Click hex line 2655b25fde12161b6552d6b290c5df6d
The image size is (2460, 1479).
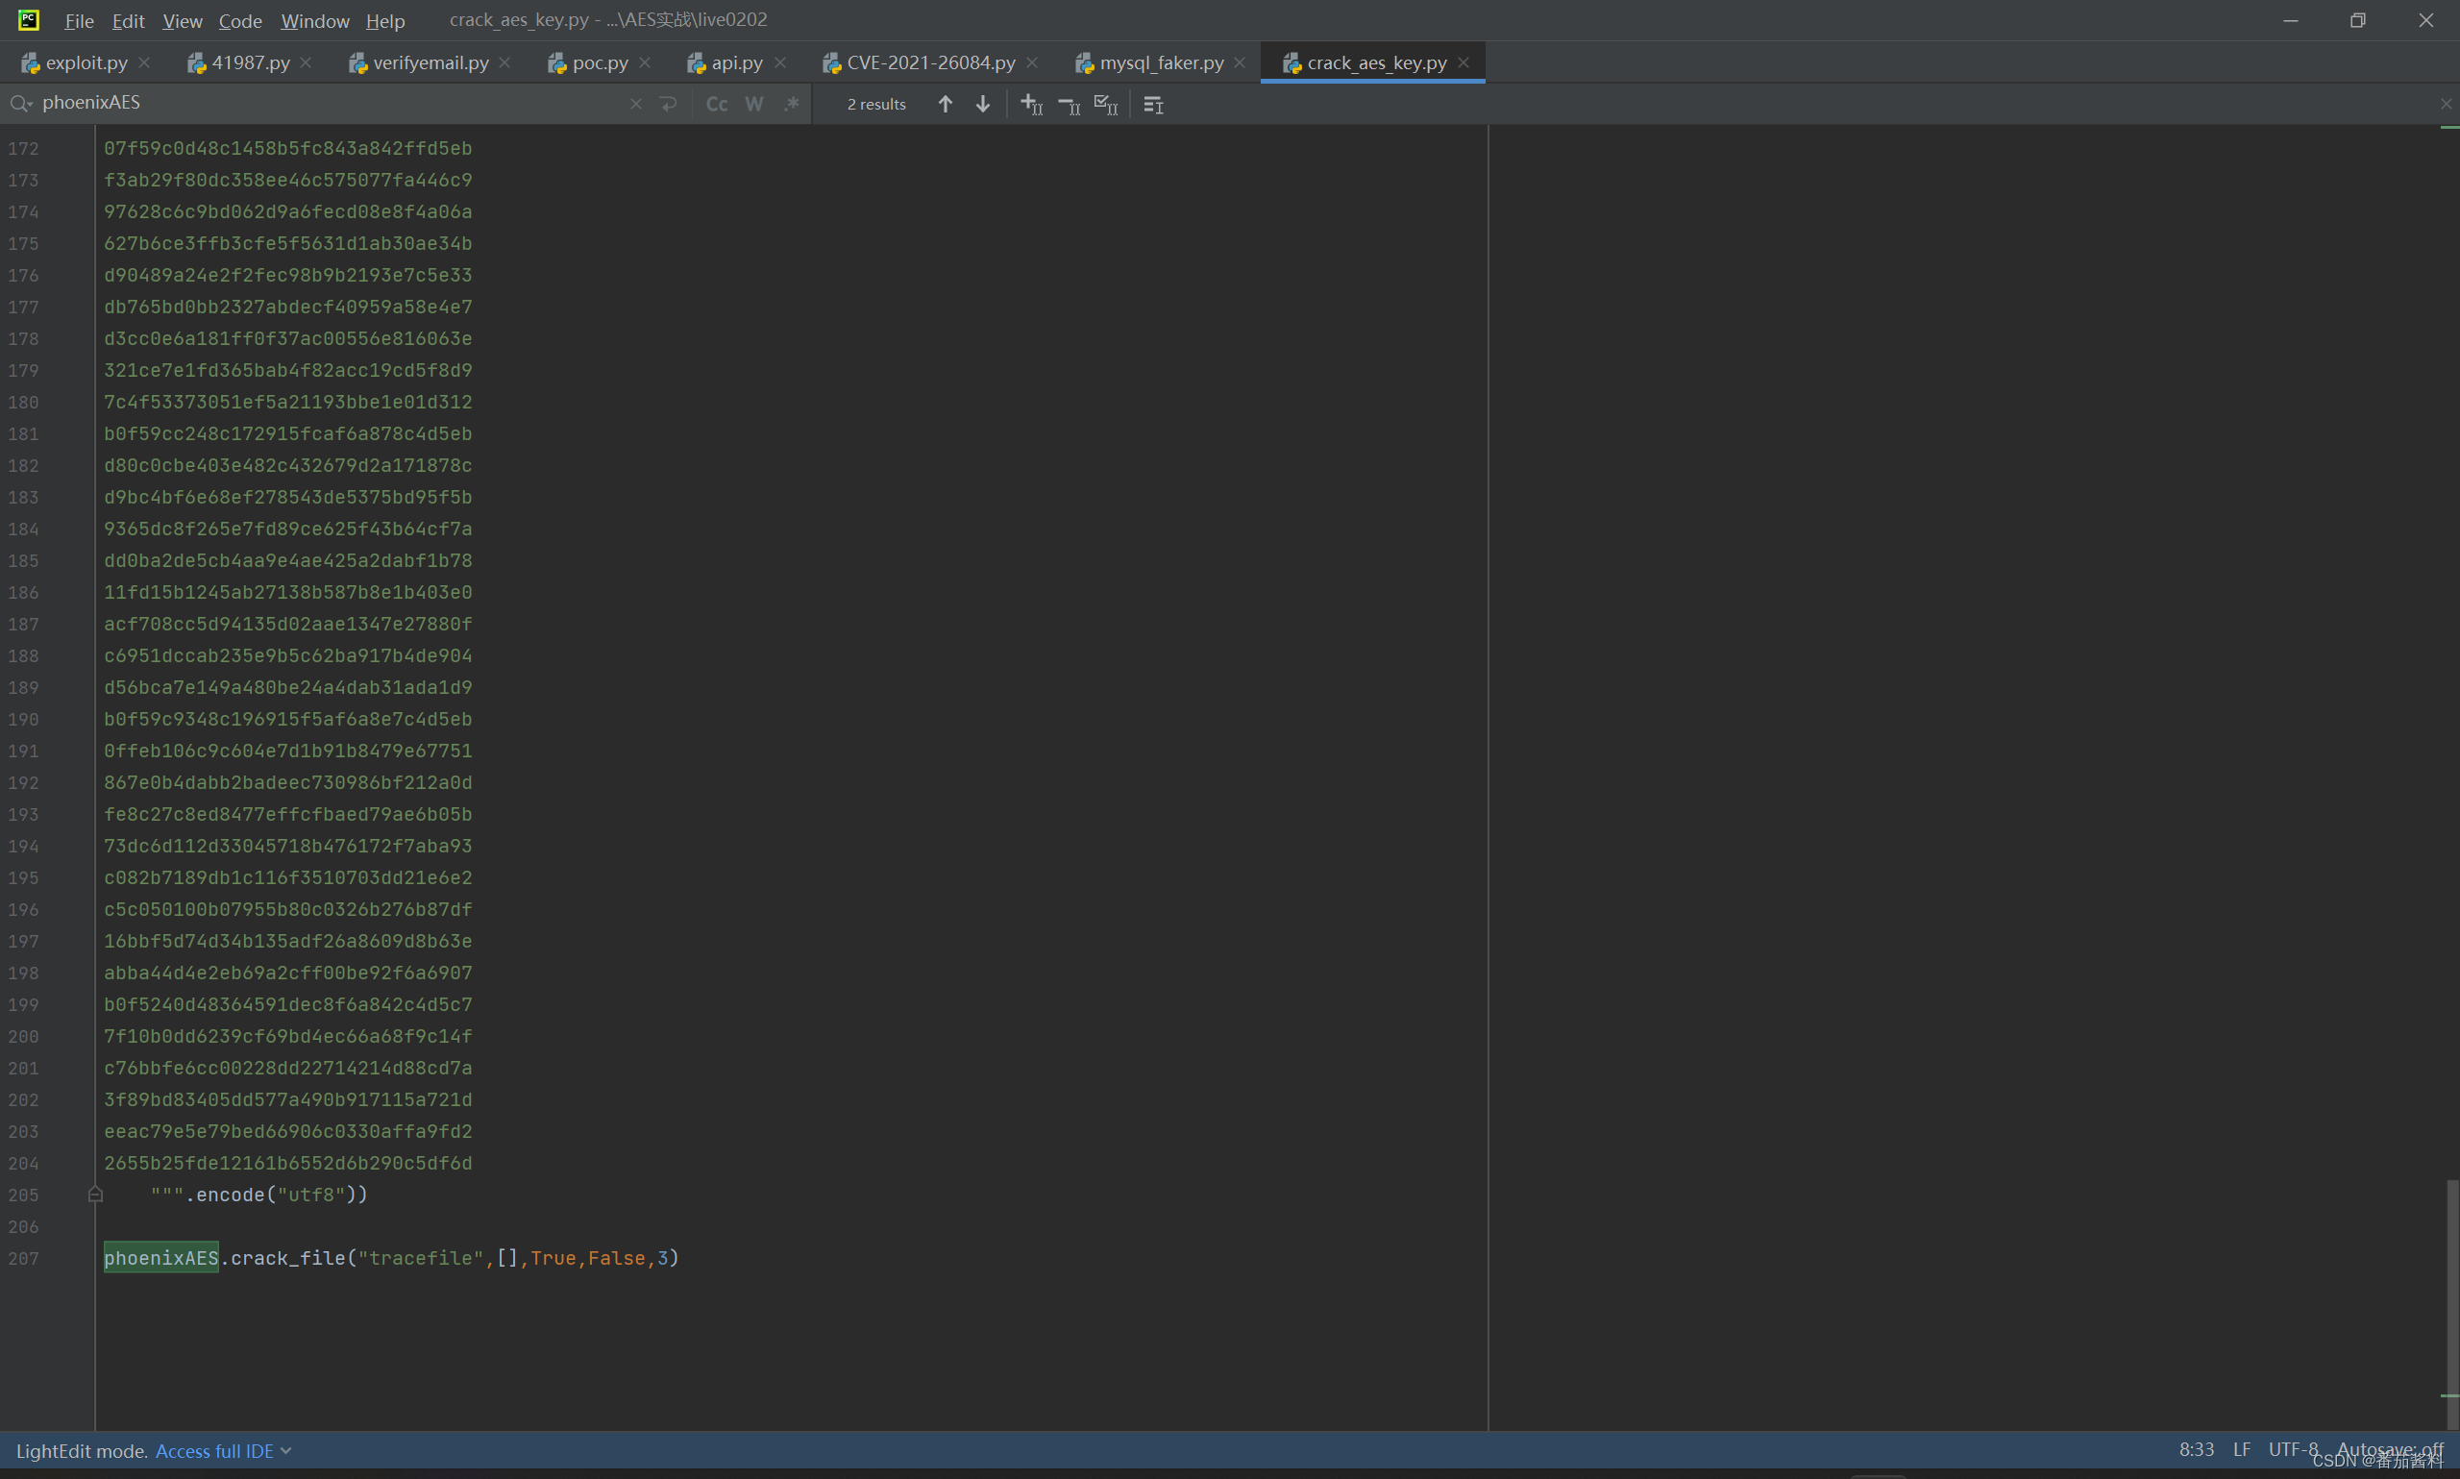(288, 1163)
